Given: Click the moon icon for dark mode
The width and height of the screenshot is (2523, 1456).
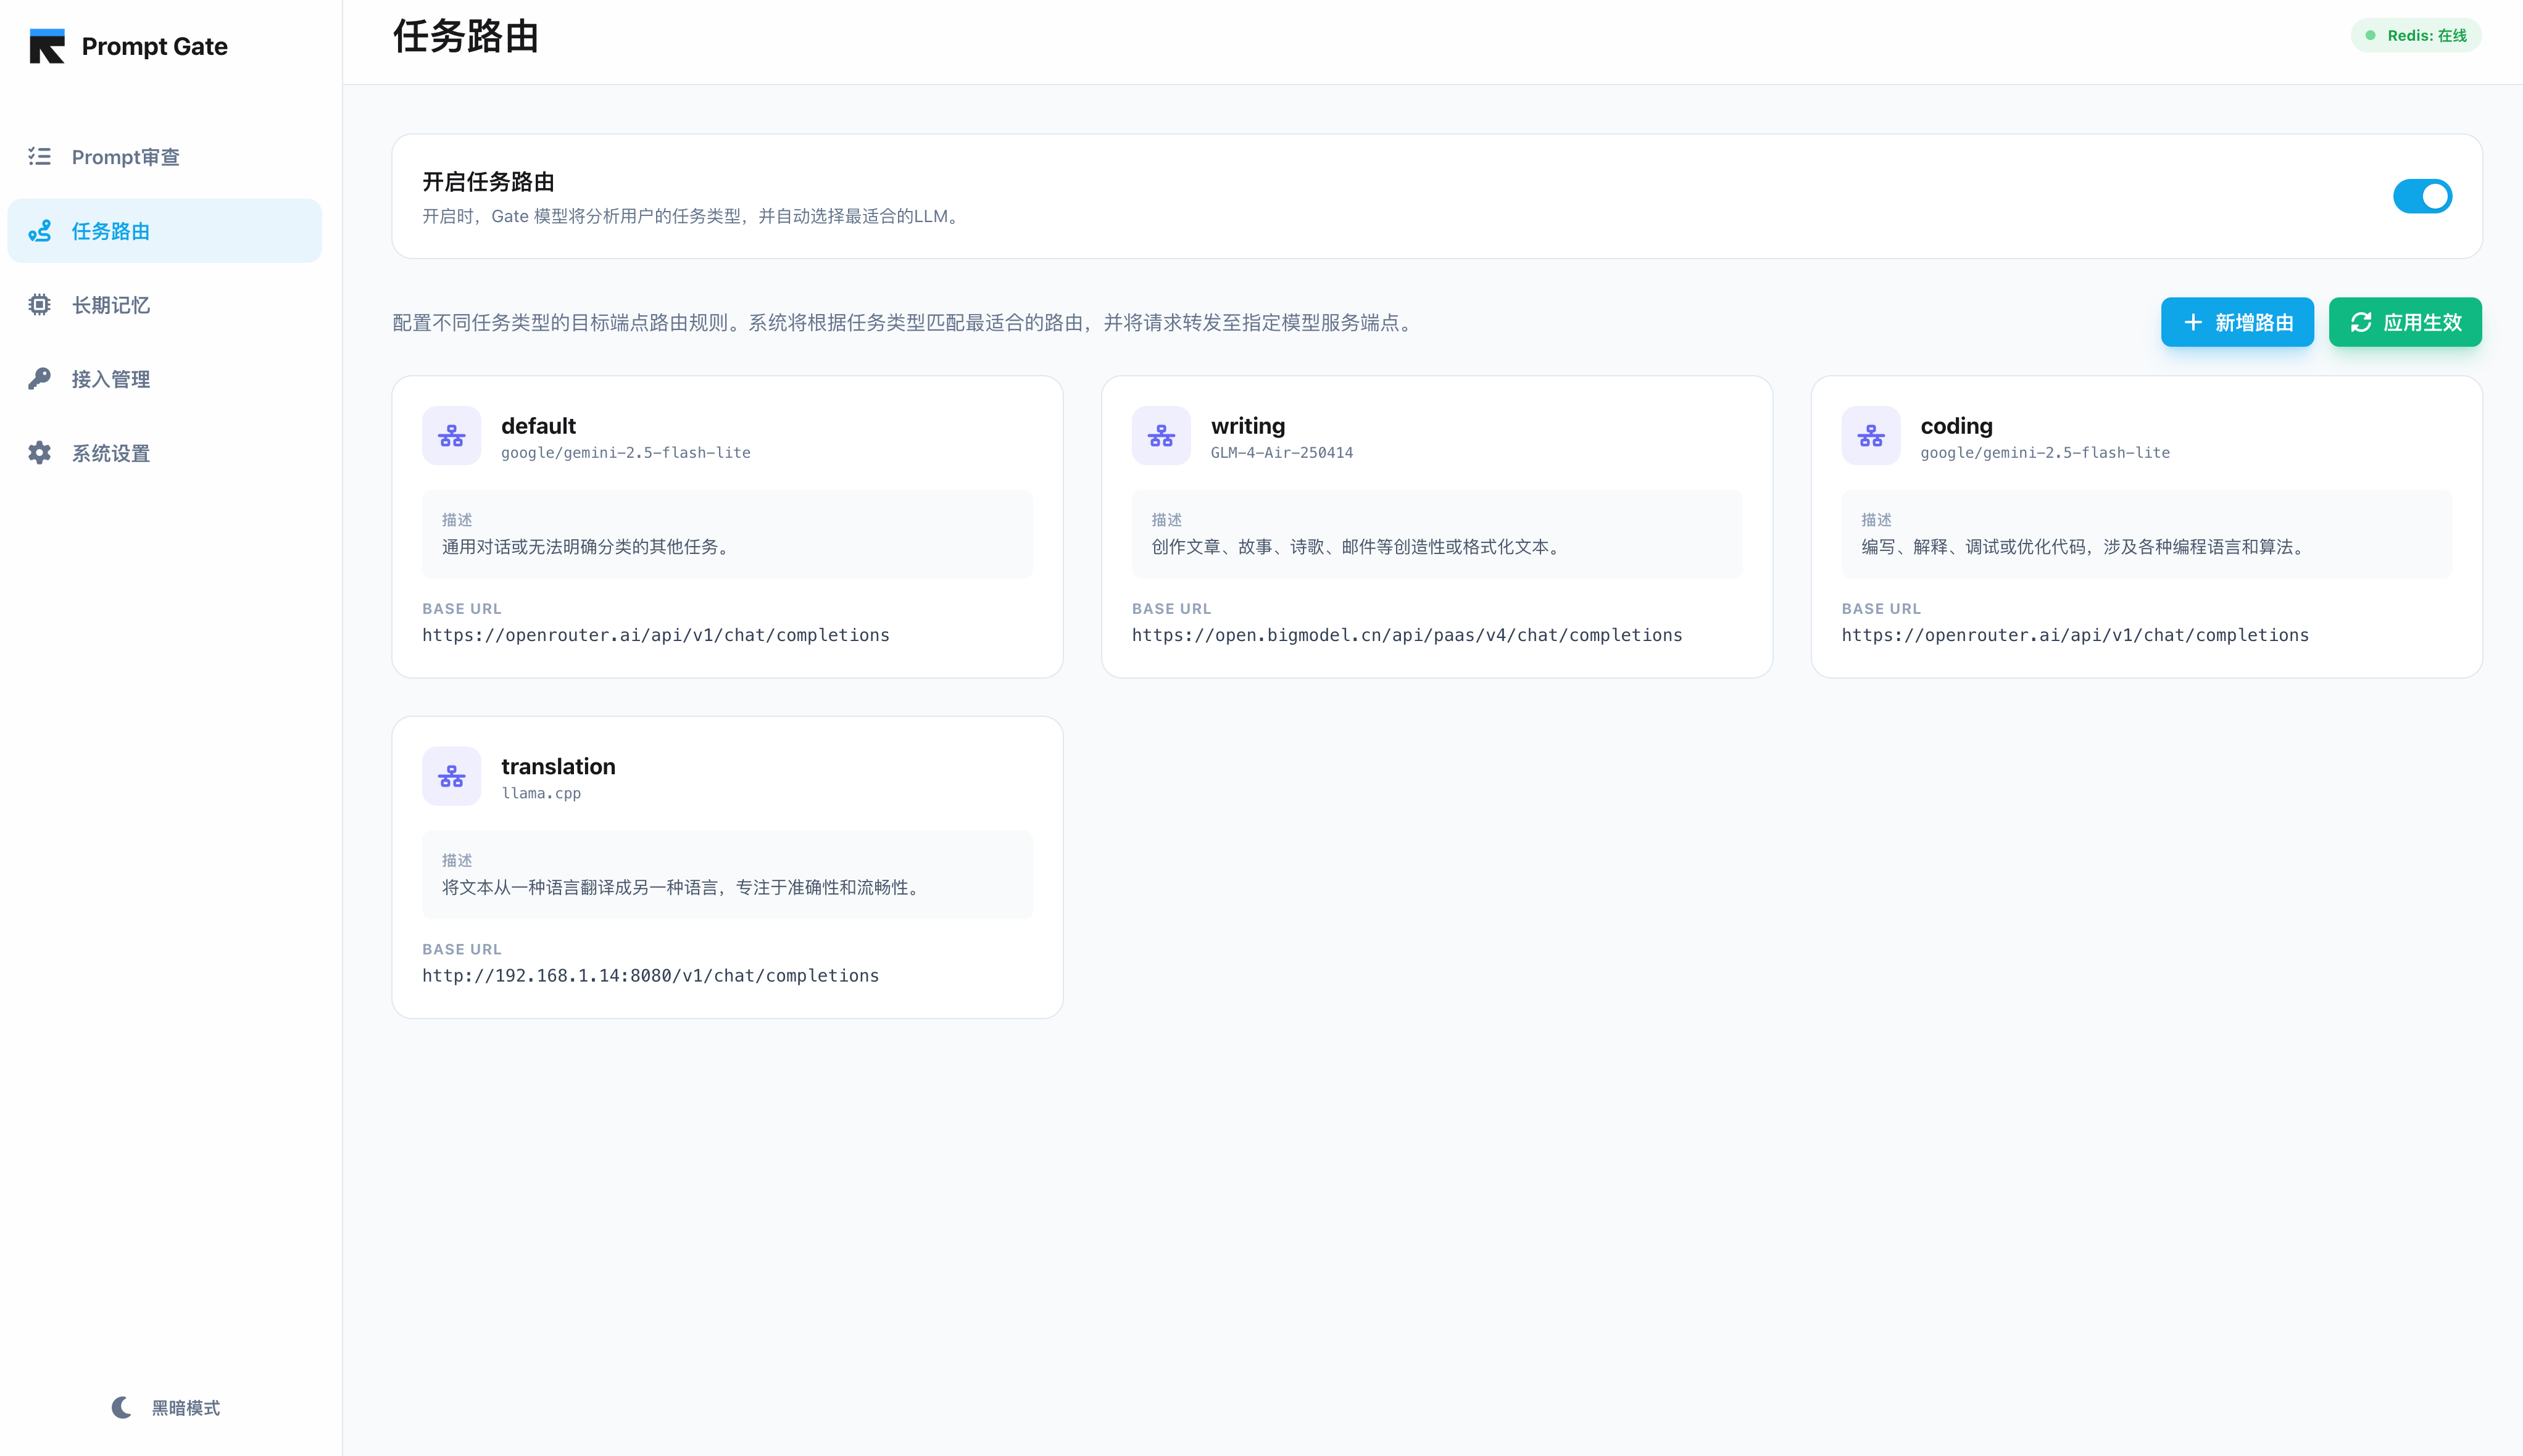Looking at the screenshot, I should click(x=121, y=1407).
